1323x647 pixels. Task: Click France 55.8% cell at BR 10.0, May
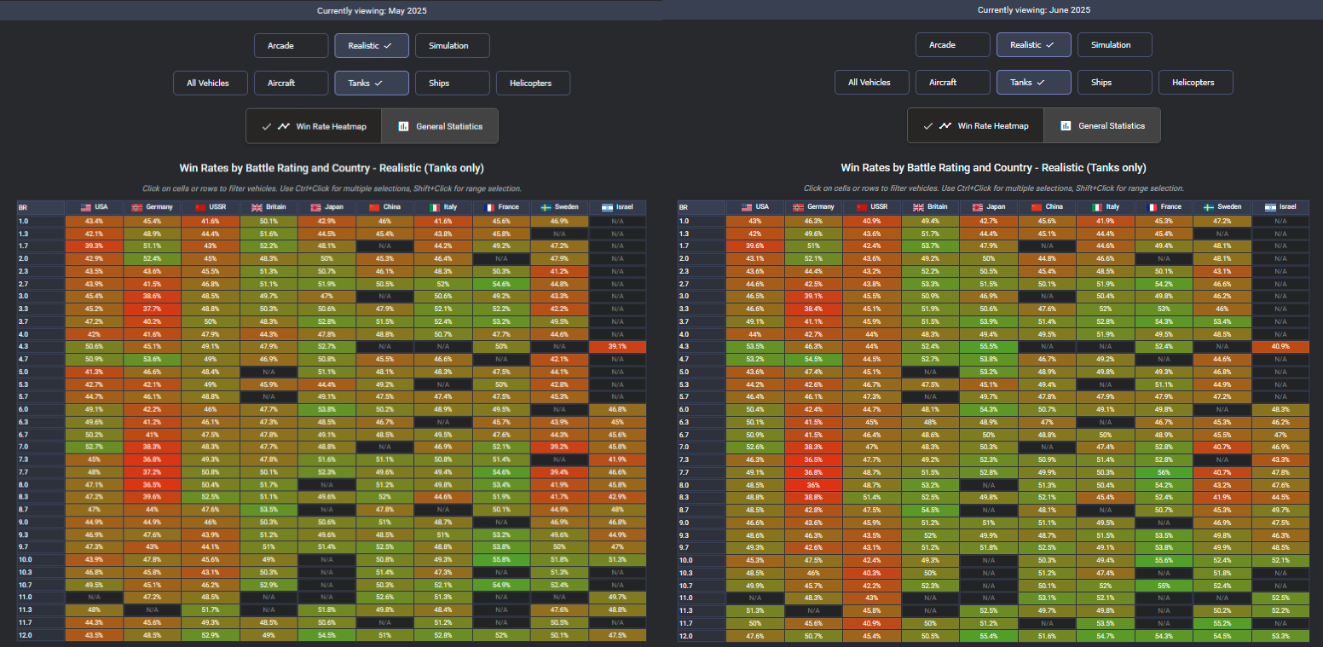[501, 558]
